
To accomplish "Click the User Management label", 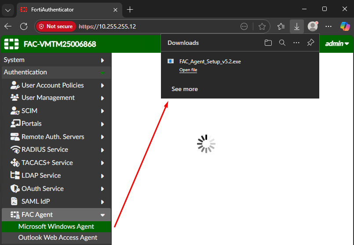I will click(x=48, y=98).
